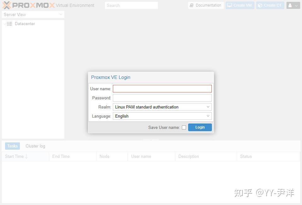Open the user menu dropdown chevron

[296, 6]
